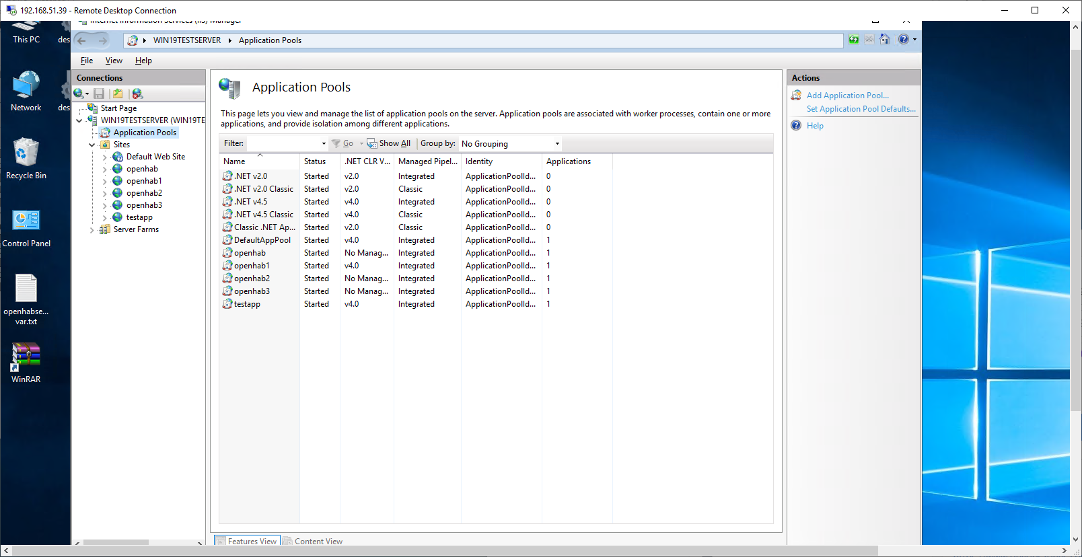Click the Home icon in address bar
Viewport: 1082px width, 557px height.
(x=885, y=40)
